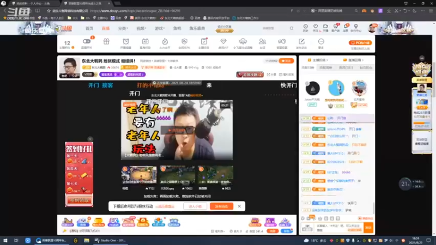The width and height of the screenshot is (436, 245).
Task: Open the alarm clock 开播提醒 icon
Action: [x=126, y=41]
